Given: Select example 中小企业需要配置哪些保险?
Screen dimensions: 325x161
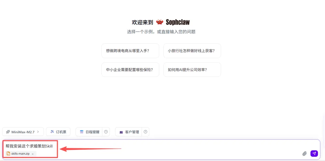Looking at the screenshot, I should pos(130,70).
